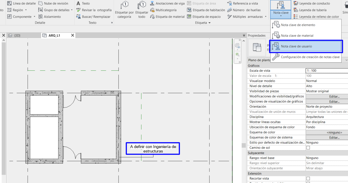Select Múltiples armaduras tool
Viewport: 348px width, 183px height.
pyautogui.click(x=245, y=17)
